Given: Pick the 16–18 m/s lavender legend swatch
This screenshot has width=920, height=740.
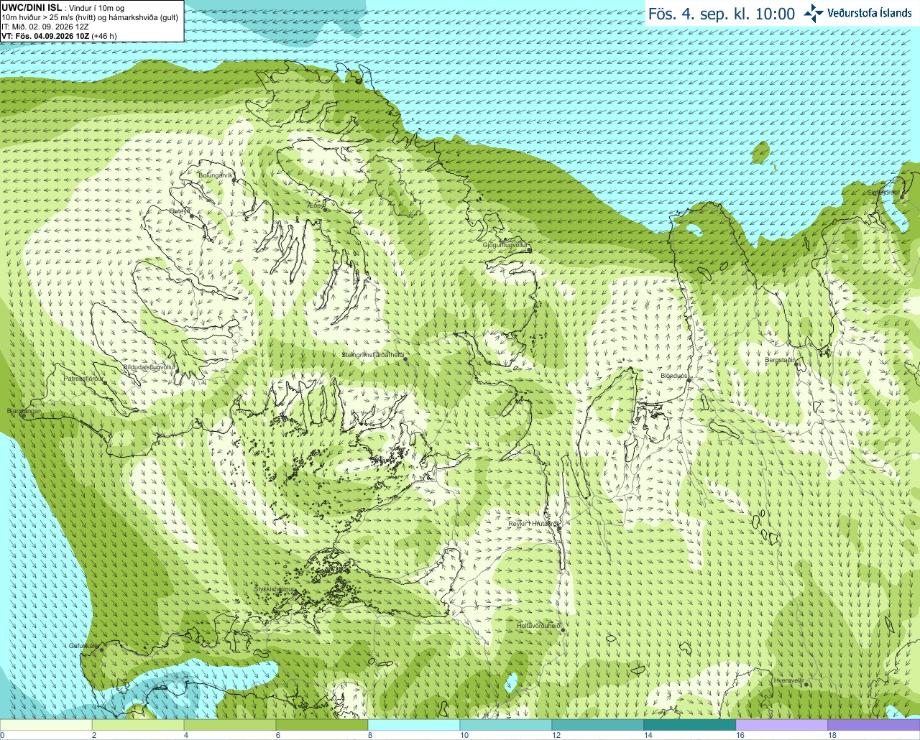Looking at the screenshot, I should point(782,725).
